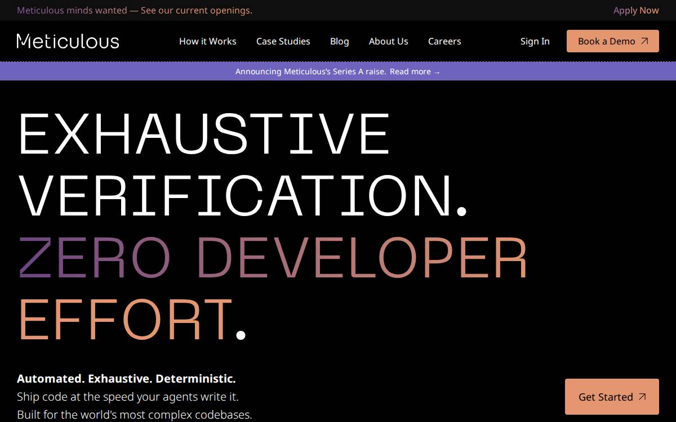Open the Blog page
The width and height of the screenshot is (676, 422).
[340, 41]
